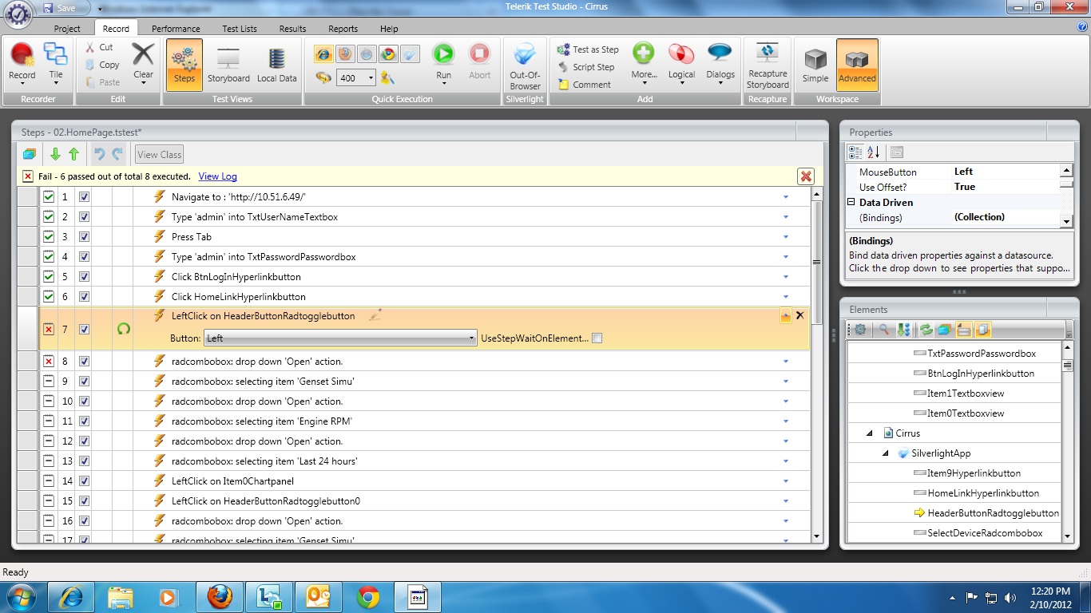Start the Record button in the Recorder group
This screenshot has width=1091, height=613.
coord(22,62)
